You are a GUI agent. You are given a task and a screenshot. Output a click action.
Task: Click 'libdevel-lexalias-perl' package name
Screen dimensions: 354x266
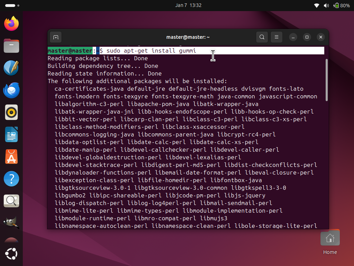click(x=203, y=158)
